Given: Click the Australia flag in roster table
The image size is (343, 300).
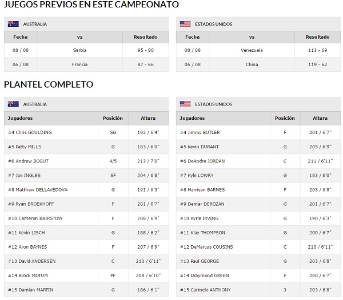Looking at the screenshot, I should [13, 104].
